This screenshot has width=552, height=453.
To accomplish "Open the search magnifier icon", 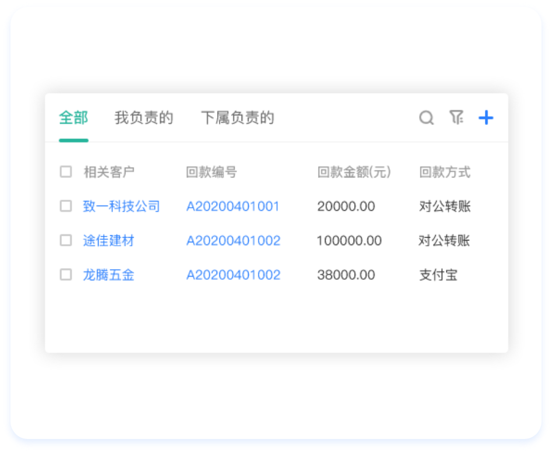I will tap(427, 118).
